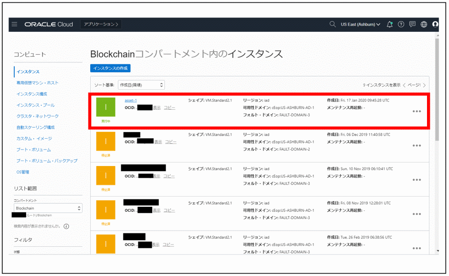Screen dimensions: 449x276
Task: Open インスタンス構成 sidebar item
Action: 31,94
